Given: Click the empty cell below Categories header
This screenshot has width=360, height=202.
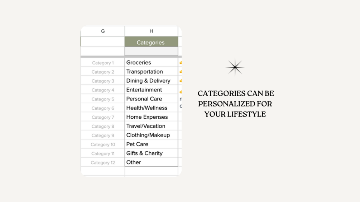Looking at the screenshot, I should (x=151, y=51).
